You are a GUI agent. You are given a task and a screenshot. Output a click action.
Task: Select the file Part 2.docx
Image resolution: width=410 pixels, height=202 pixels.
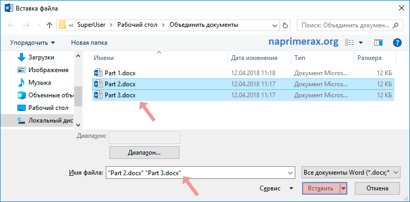243,84
